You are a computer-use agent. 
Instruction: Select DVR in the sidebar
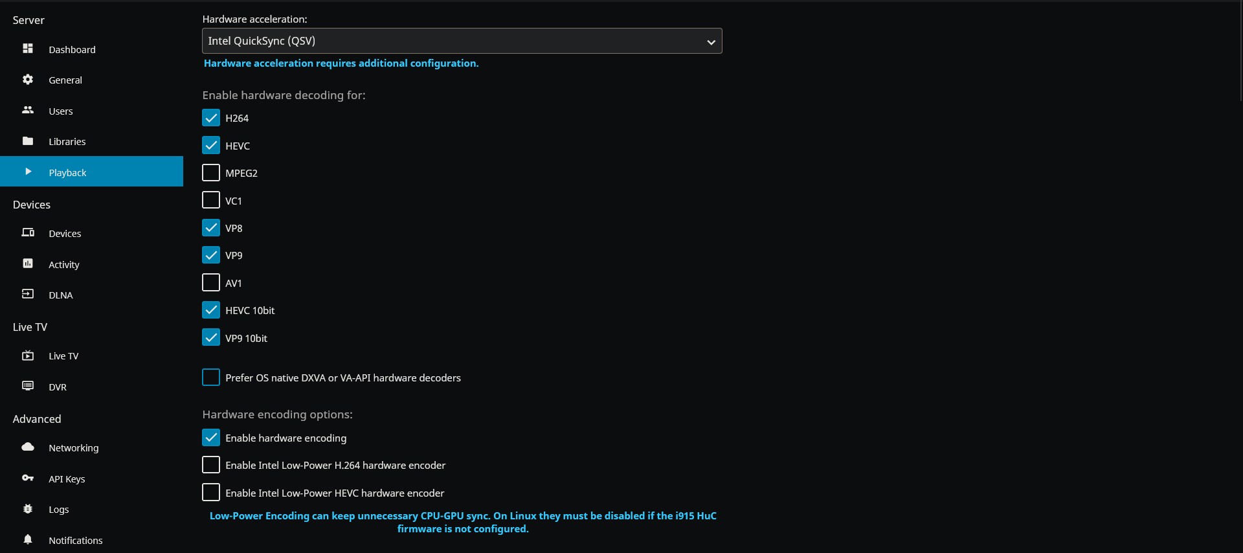(x=58, y=387)
